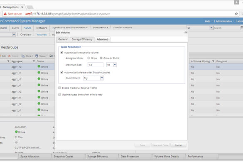
Task: Open the Volume Move Details bottom tab
Action: (x=169, y=157)
